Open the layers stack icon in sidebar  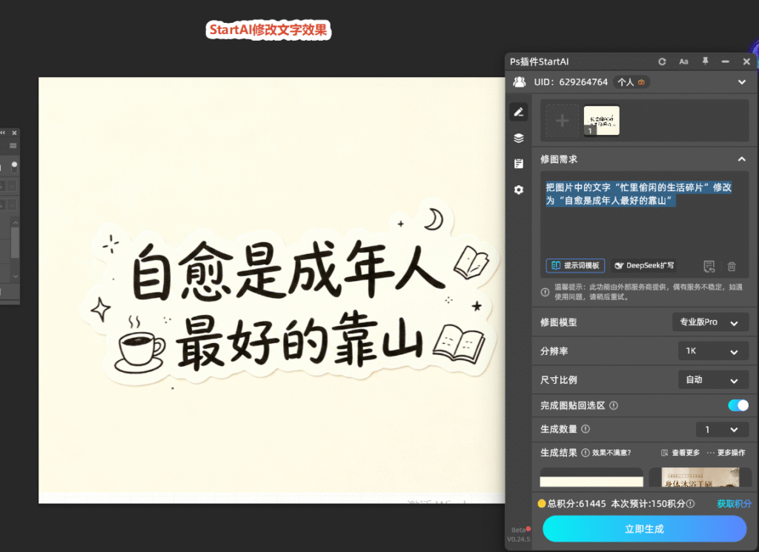(x=518, y=138)
